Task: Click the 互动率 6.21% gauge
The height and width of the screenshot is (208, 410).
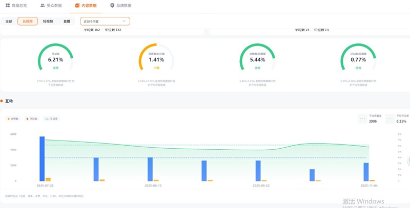Action: (x=55, y=58)
